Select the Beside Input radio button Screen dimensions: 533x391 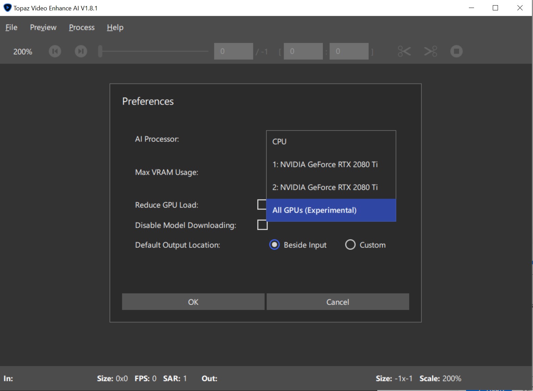[x=274, y=245]
